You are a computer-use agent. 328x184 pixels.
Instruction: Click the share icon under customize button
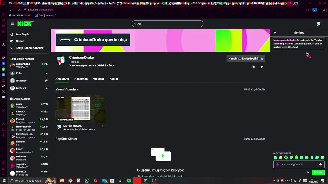[253, 67]
